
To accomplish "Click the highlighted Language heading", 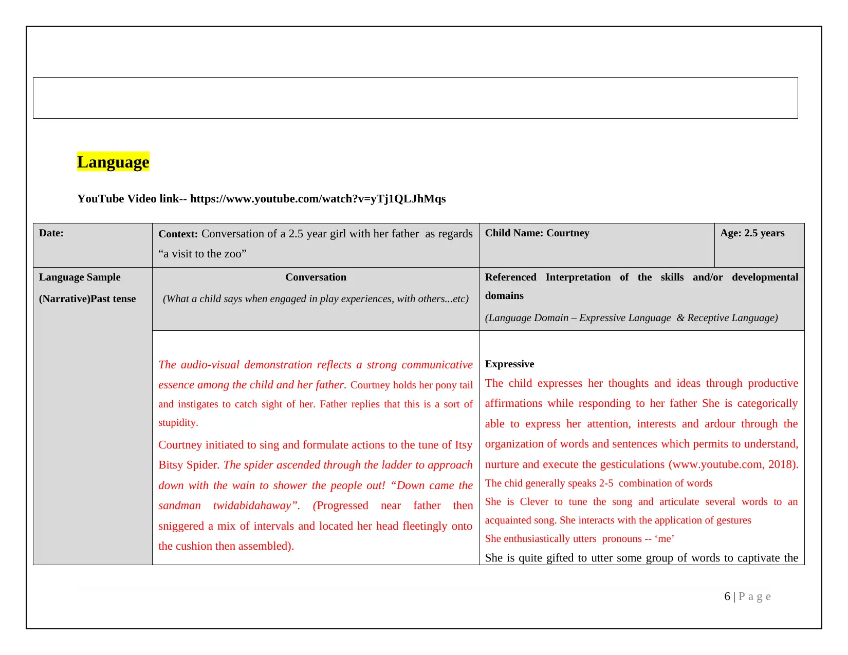I will tap(113, 162).
